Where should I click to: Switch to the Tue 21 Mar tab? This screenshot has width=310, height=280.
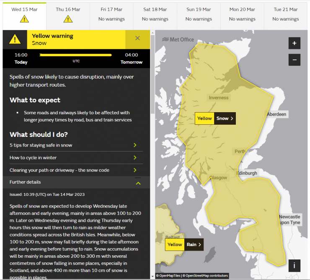[x=286, y=14]
